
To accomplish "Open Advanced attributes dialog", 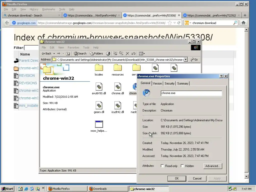I will (x=213, y=166).
